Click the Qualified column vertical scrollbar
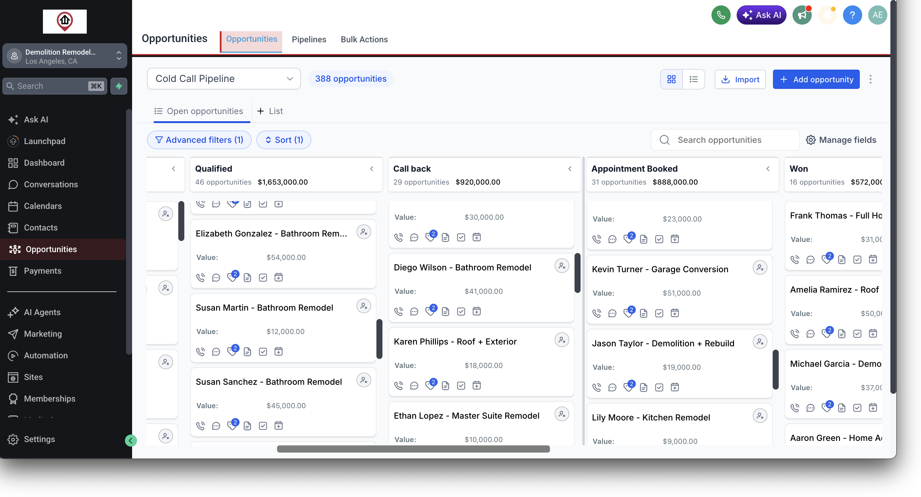Image resolution: width=921 pixels, height=497 pixels. (379, 339)
